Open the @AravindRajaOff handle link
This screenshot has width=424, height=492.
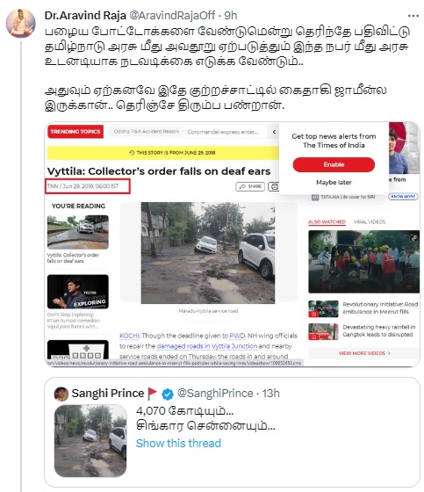(172, 16)
